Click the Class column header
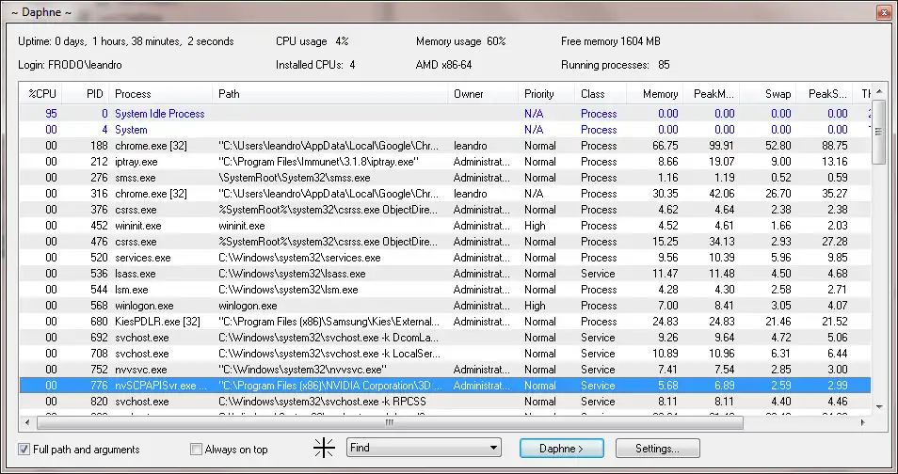This screenshot has width=898, height=474. [601, 94]
